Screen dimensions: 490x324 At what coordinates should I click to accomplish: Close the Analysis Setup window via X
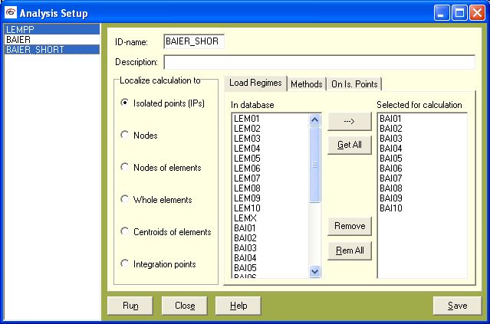click(x=477, y=13)
